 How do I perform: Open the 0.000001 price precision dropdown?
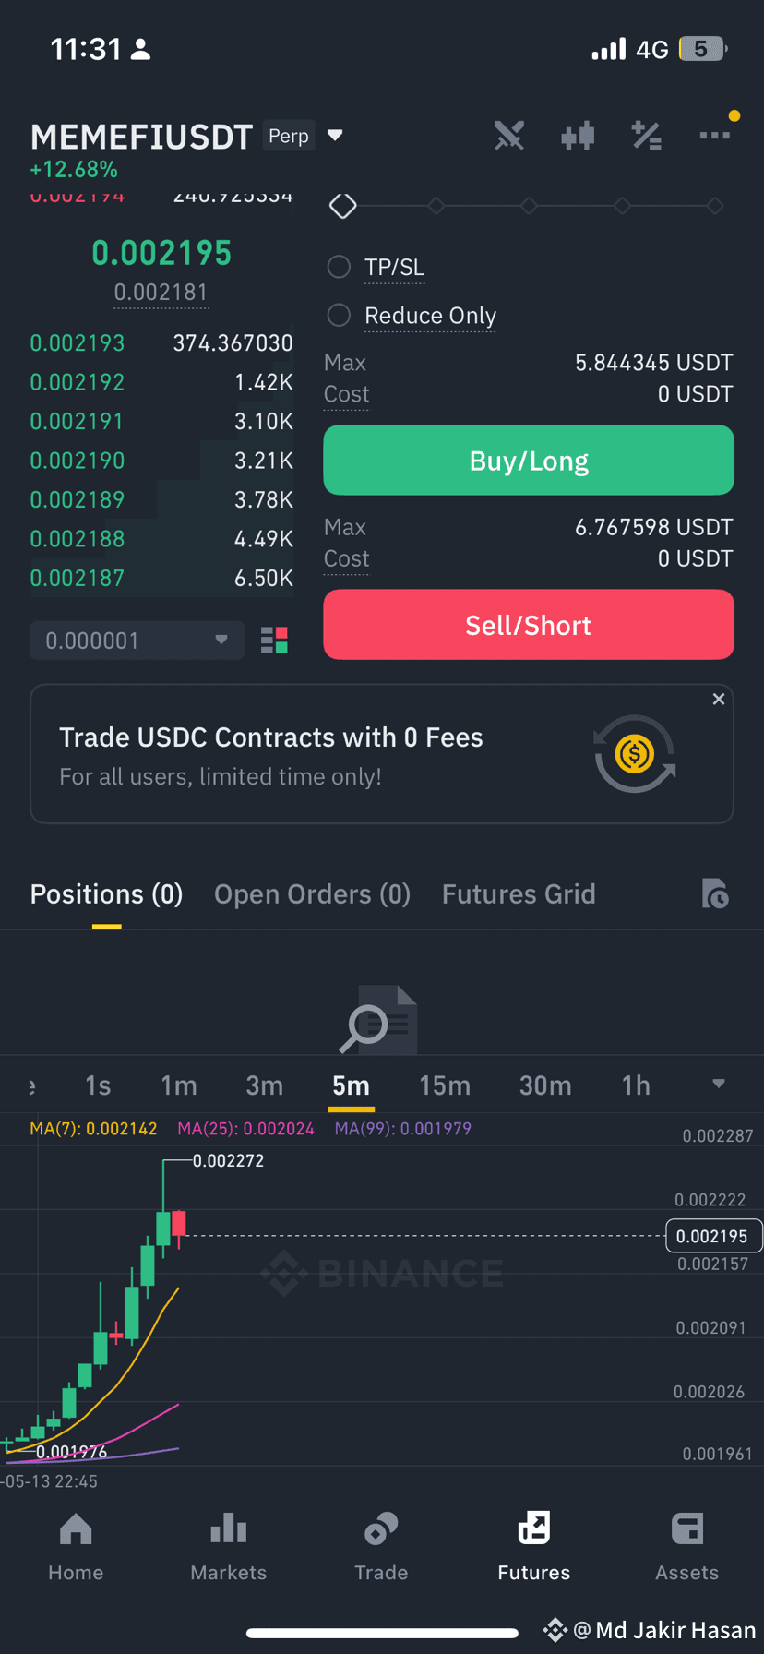(x=137, y=641)
